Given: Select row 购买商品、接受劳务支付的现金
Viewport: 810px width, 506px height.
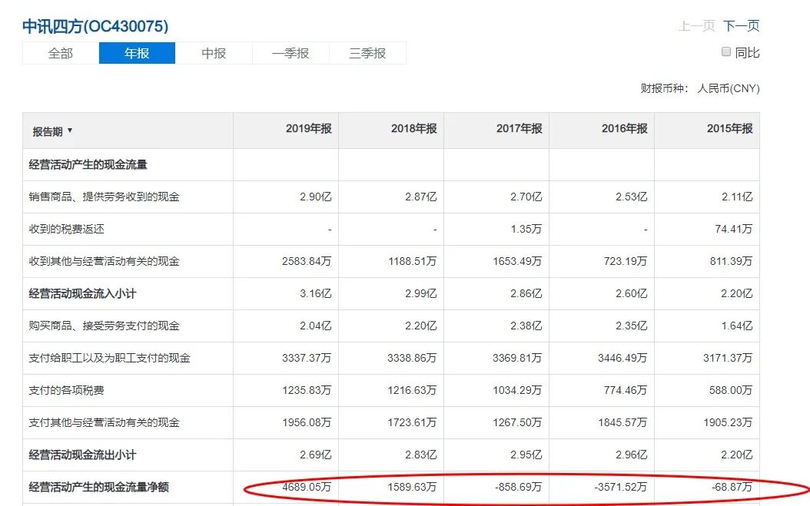Looking at the screenshot, I should tap(391, 326).
